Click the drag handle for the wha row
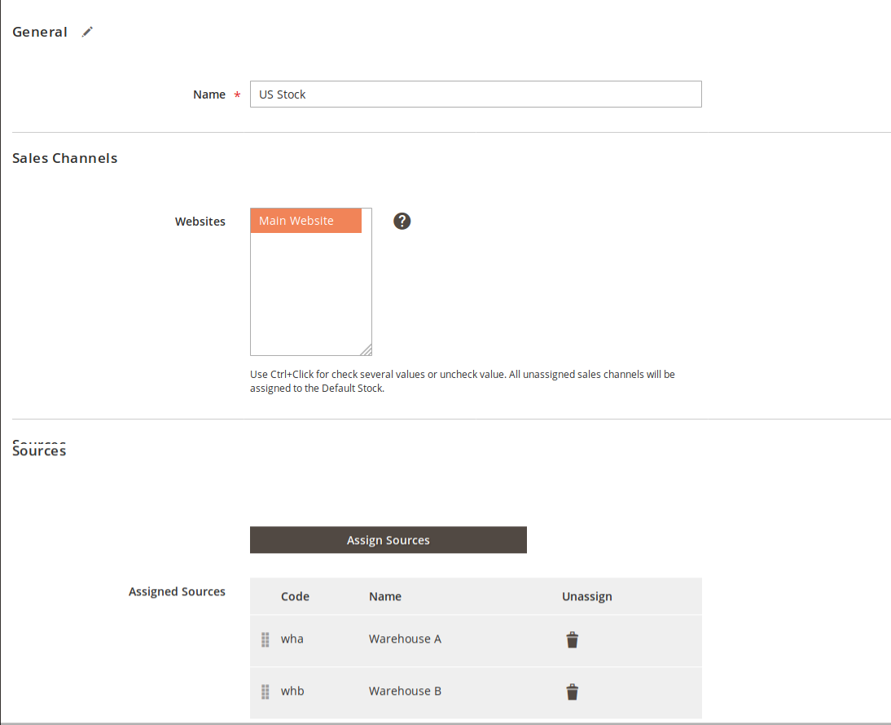The height and width of the screenshot is (725, 891). click(x=266, y=639)
